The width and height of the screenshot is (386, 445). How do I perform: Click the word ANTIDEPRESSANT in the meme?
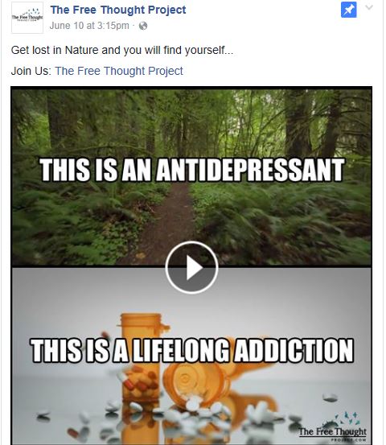[250, 170]
